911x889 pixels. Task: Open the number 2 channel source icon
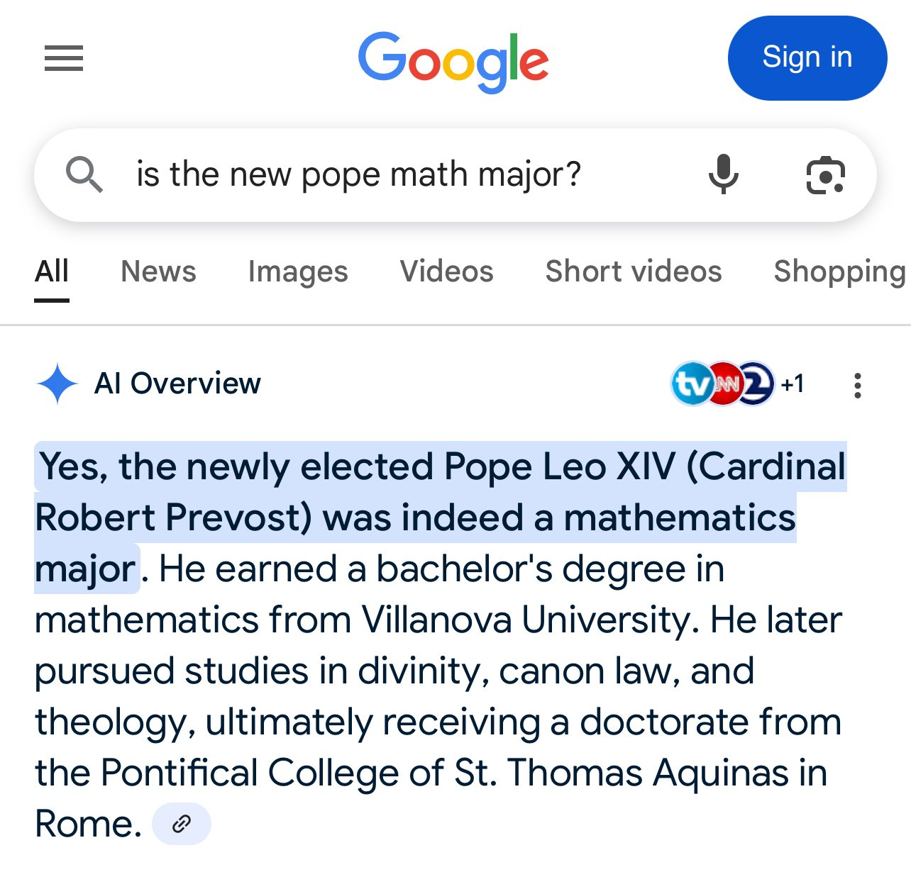pyautogui.click(x=756, y=384)
